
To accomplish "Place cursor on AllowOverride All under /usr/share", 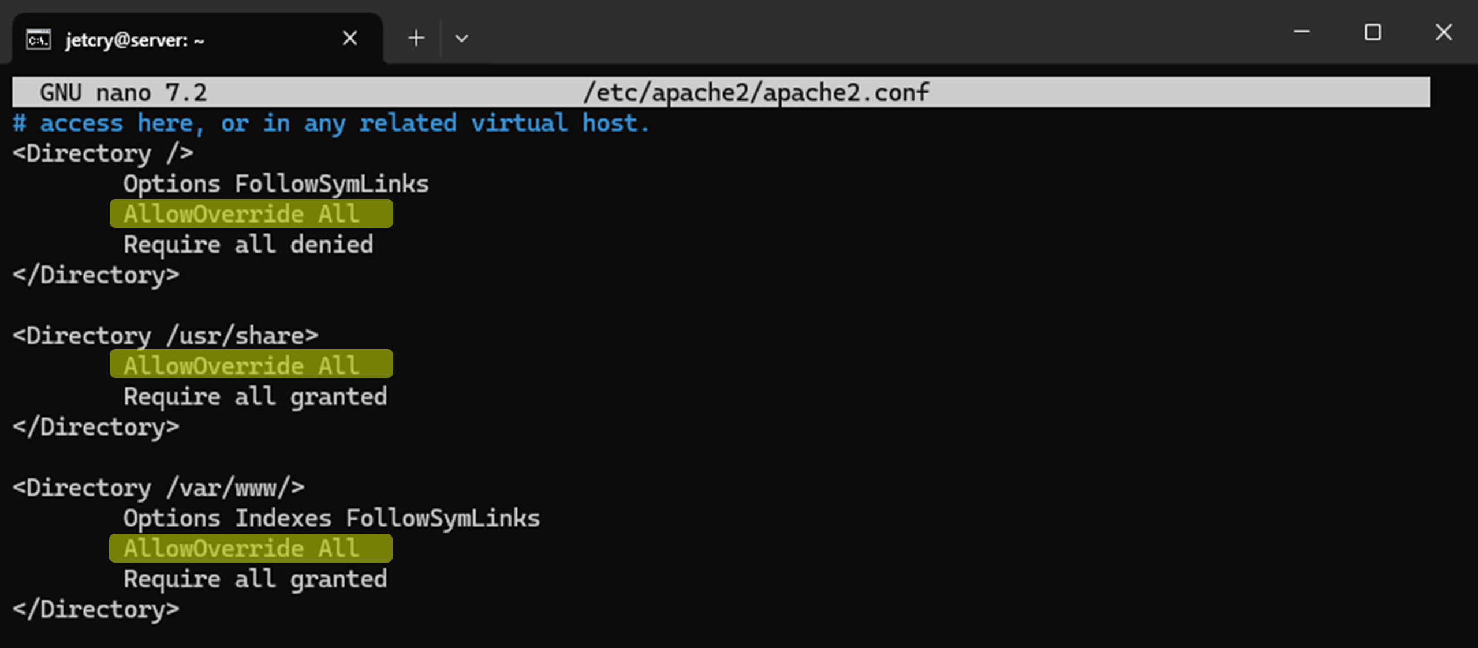I will (251, 364).
